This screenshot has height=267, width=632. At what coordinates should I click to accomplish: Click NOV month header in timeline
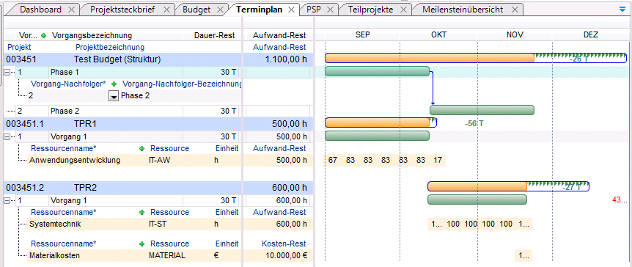coord(515,34)
